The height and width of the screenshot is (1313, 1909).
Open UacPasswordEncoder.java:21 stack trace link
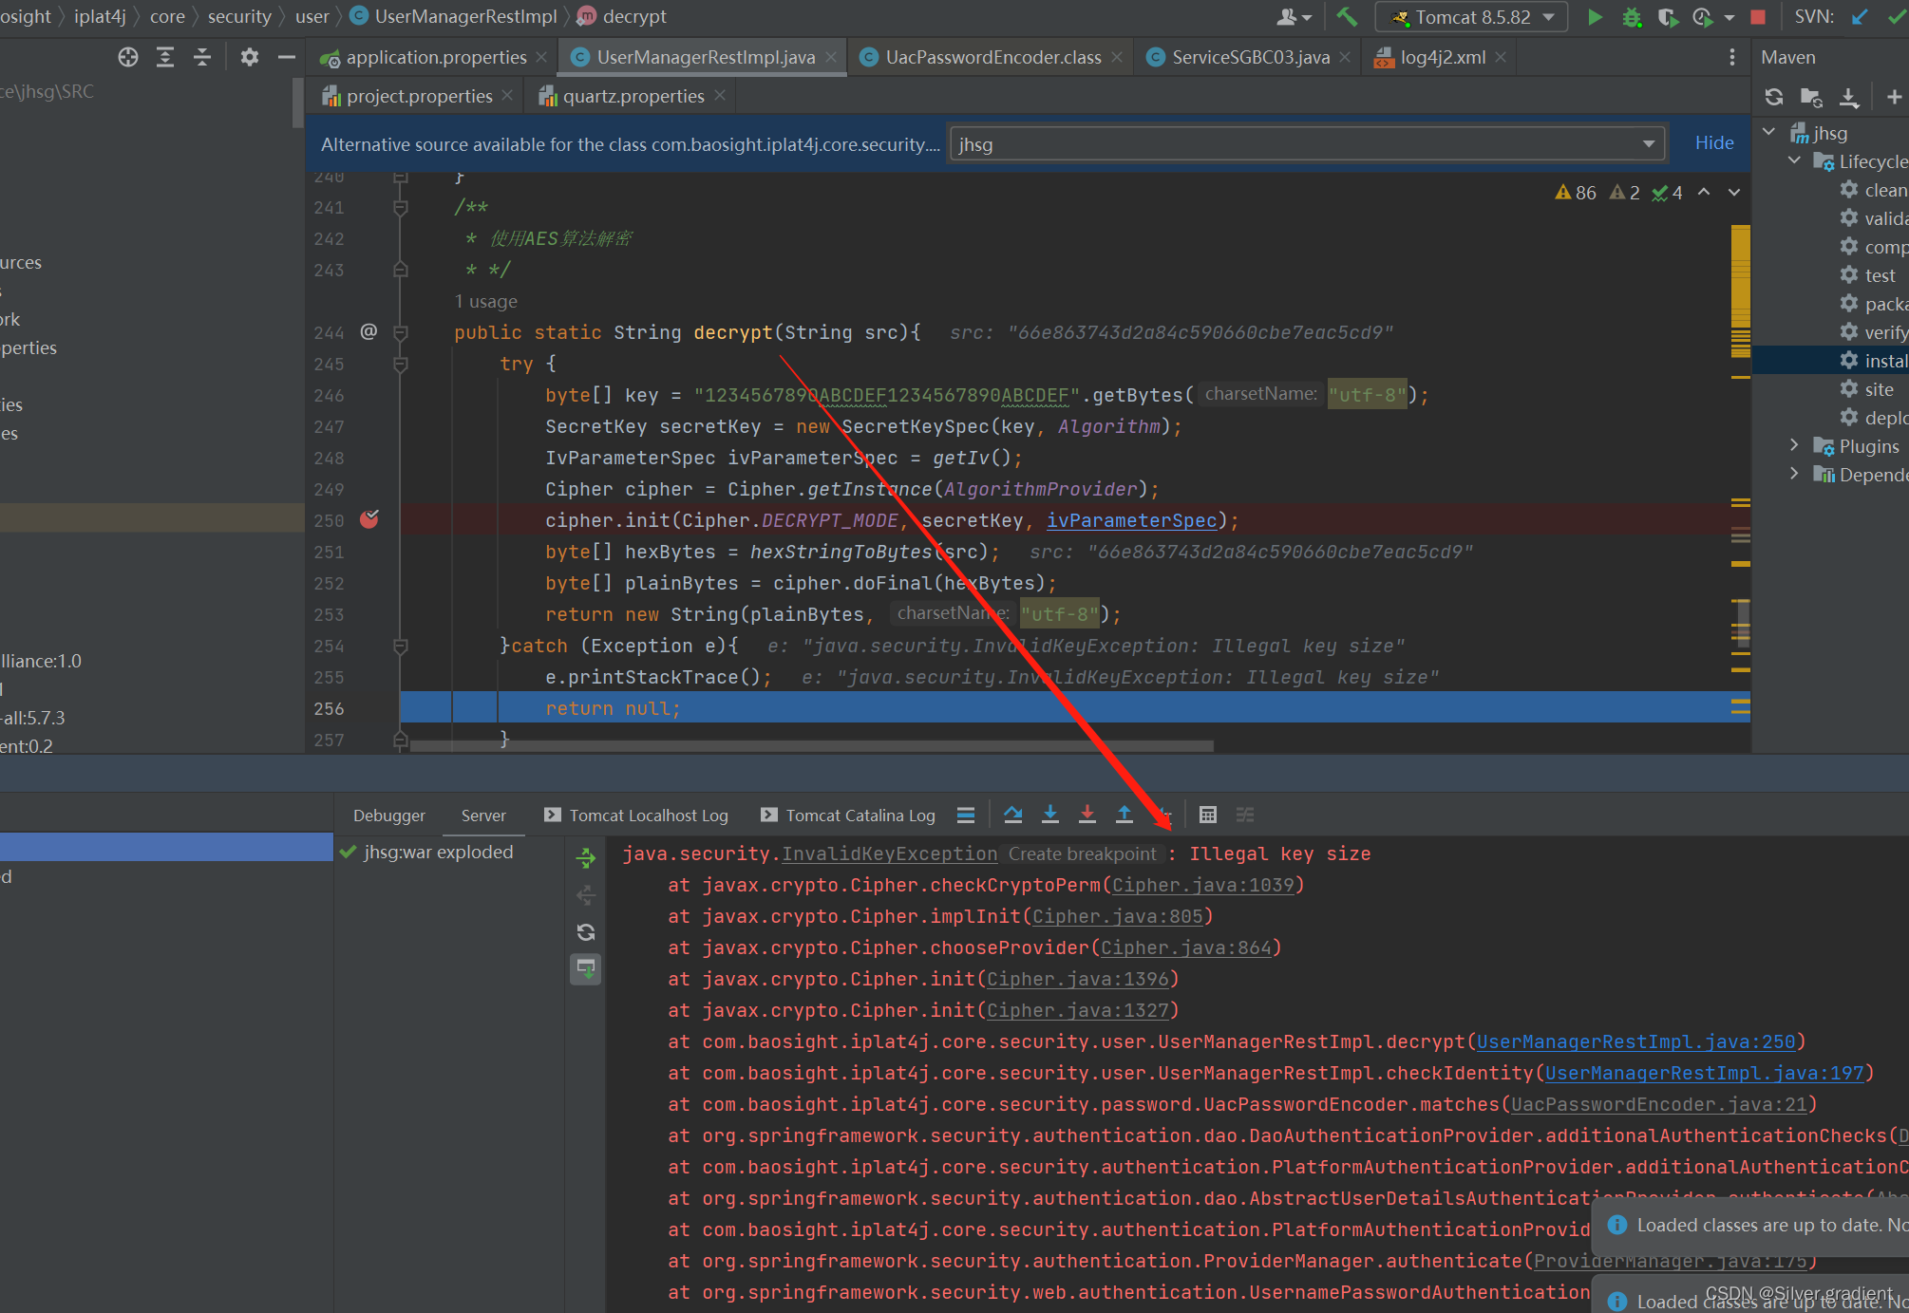pyautogui.click(x=1658, y=1104)
